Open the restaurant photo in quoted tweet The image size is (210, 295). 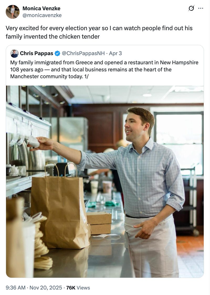pyautogui.click(x=105, y=182)
